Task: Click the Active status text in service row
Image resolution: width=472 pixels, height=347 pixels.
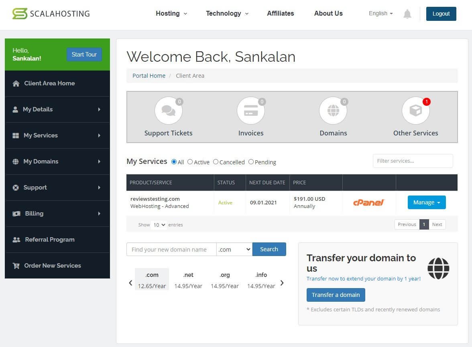Action: [x=225, y=203]
